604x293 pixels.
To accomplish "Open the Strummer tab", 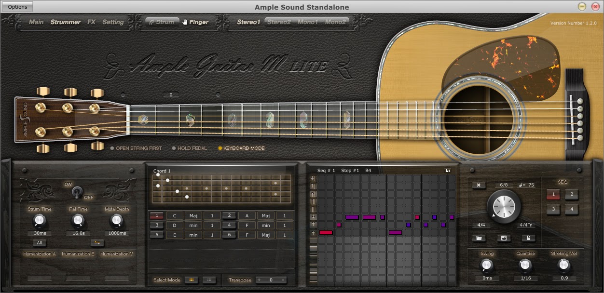I will pos(66,22).
